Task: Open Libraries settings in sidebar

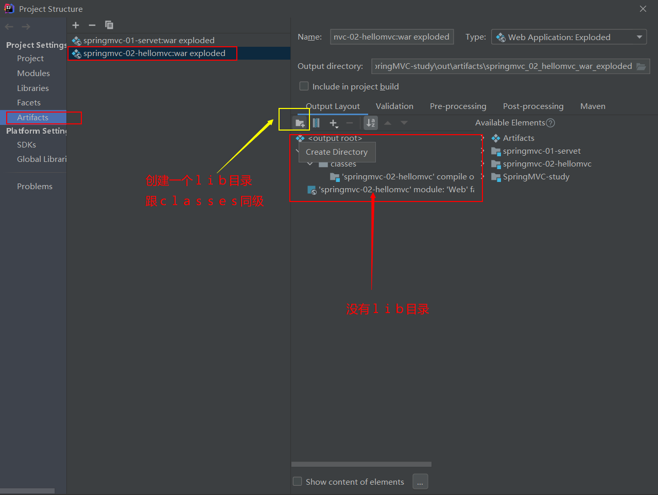Action: [x=33, y=88]
